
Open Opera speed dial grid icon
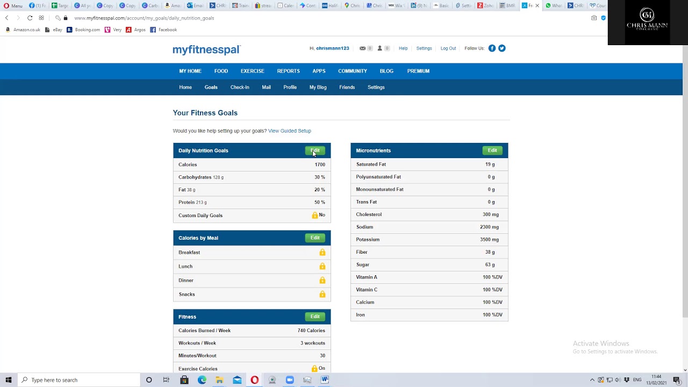click(41, 18)
